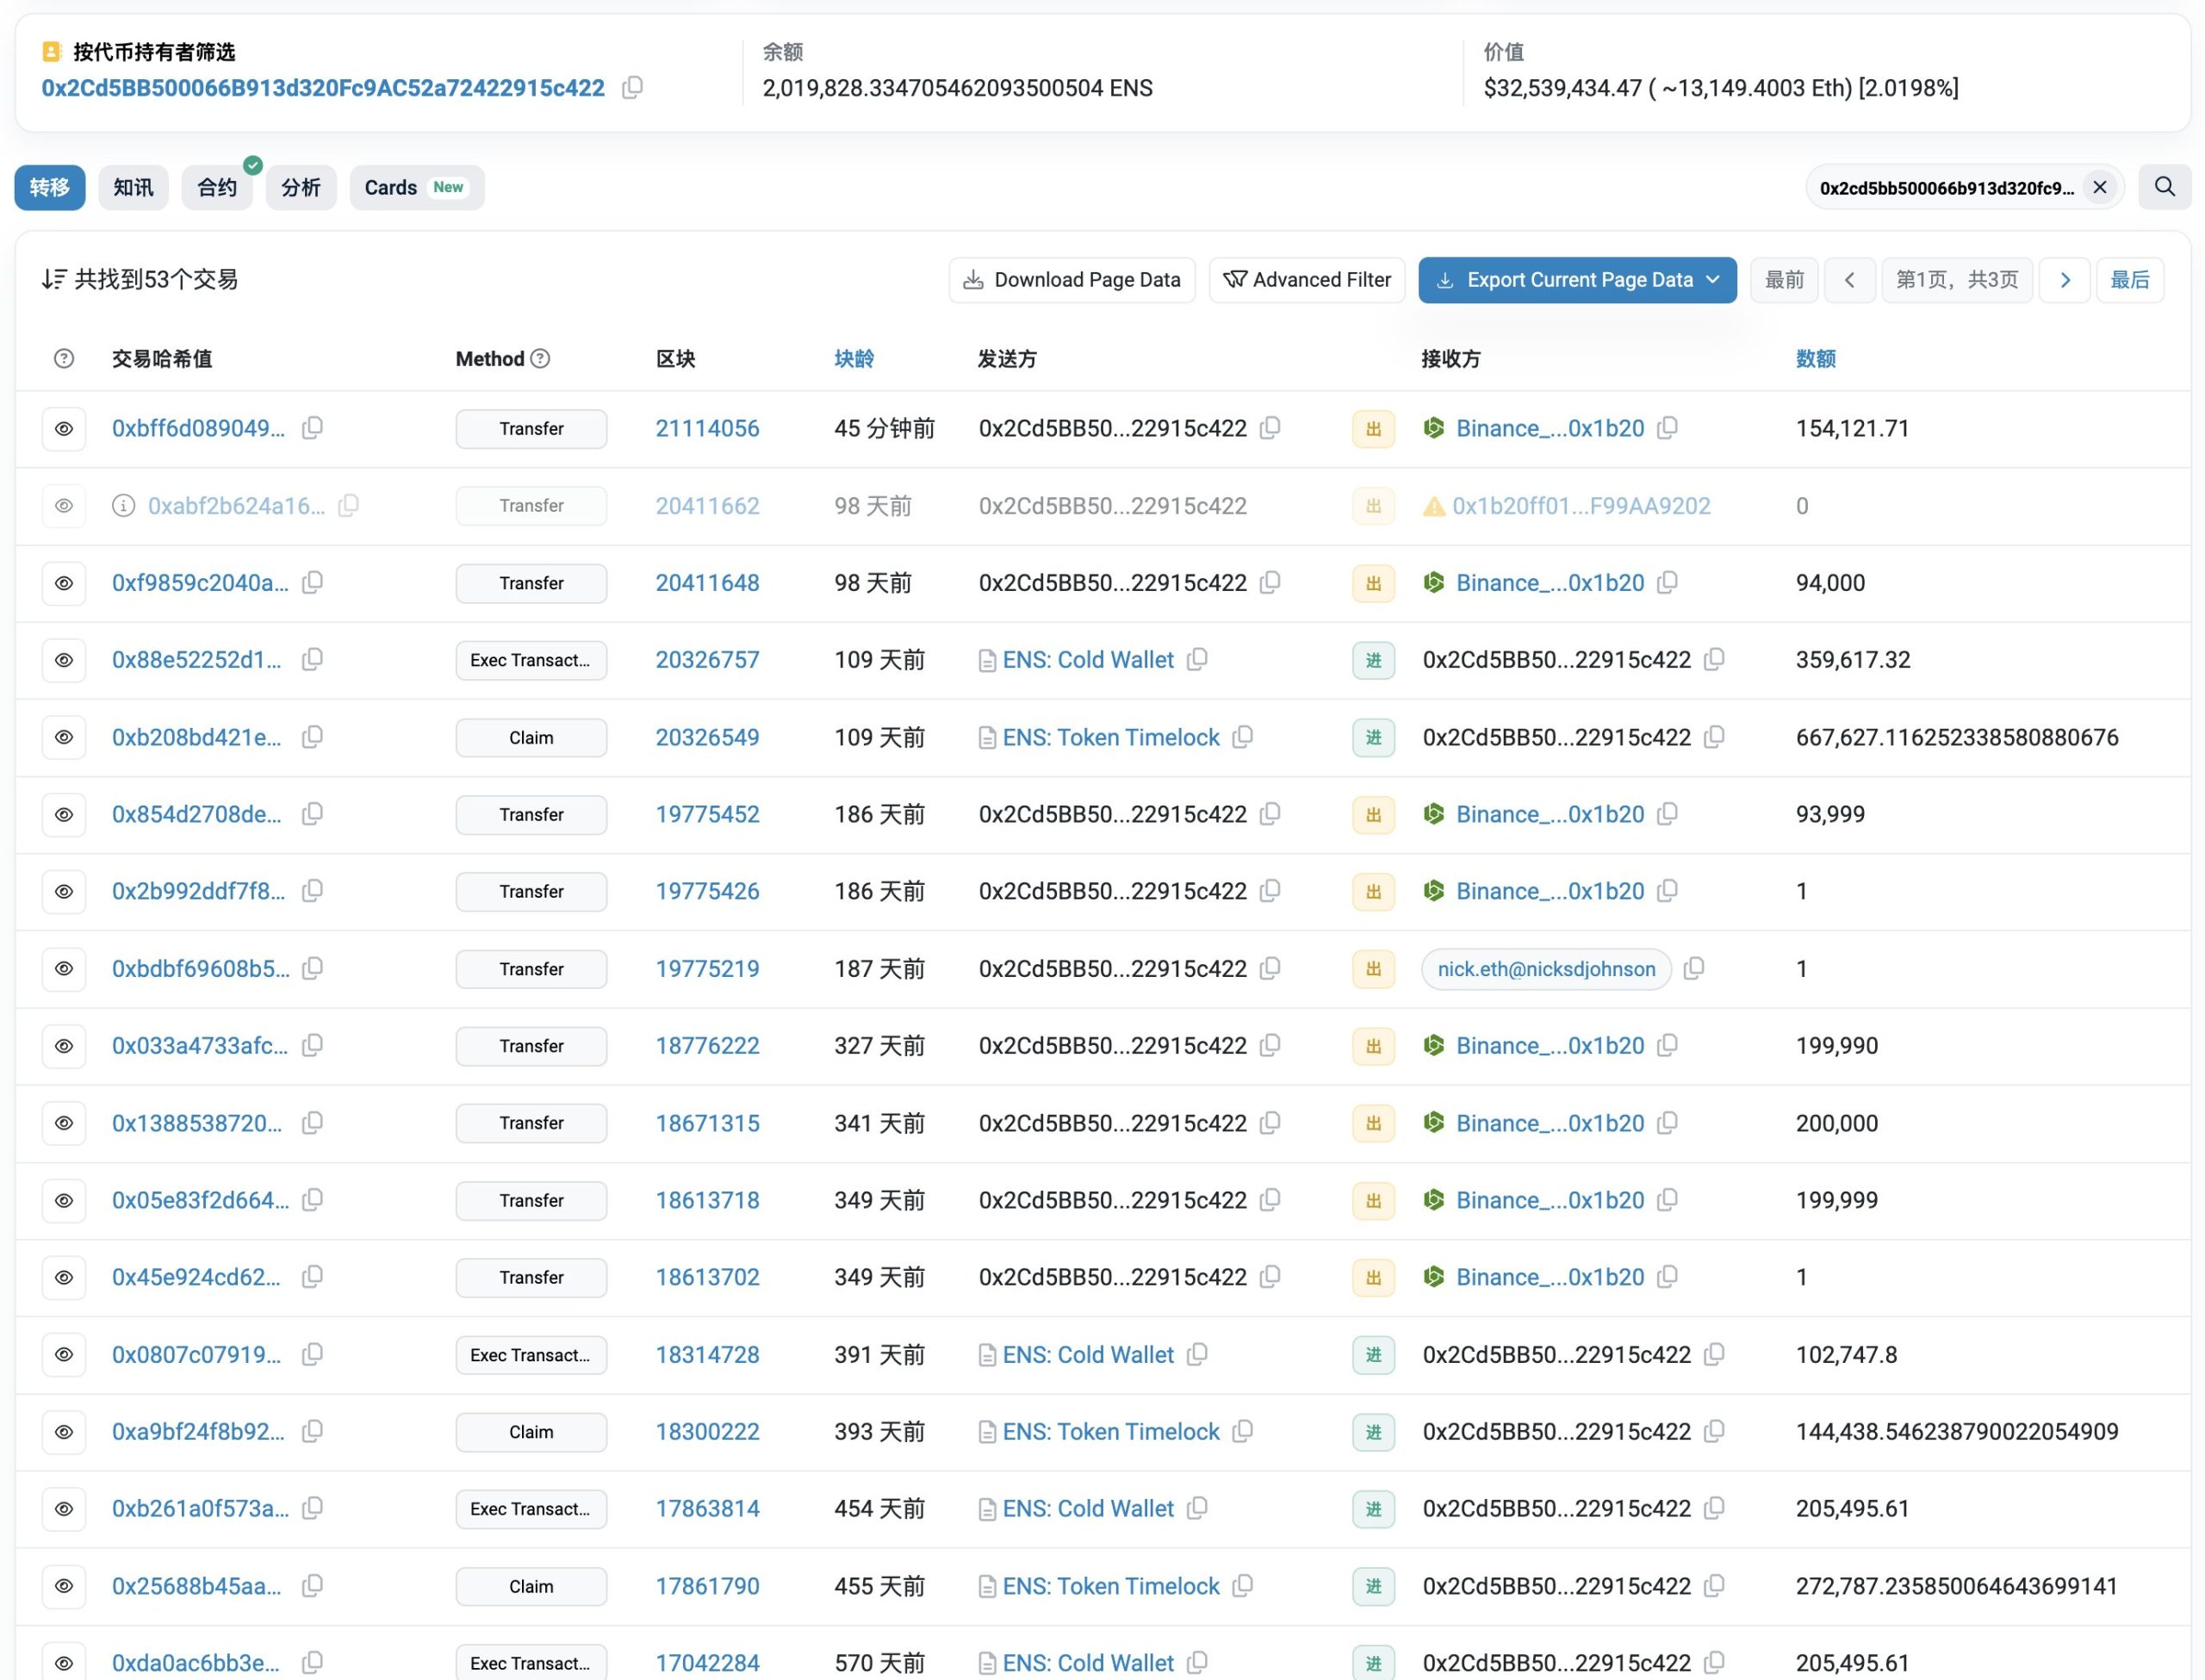
Task: Toggle eye preview for 0xb208bd421e transaction
Action: 64,737
